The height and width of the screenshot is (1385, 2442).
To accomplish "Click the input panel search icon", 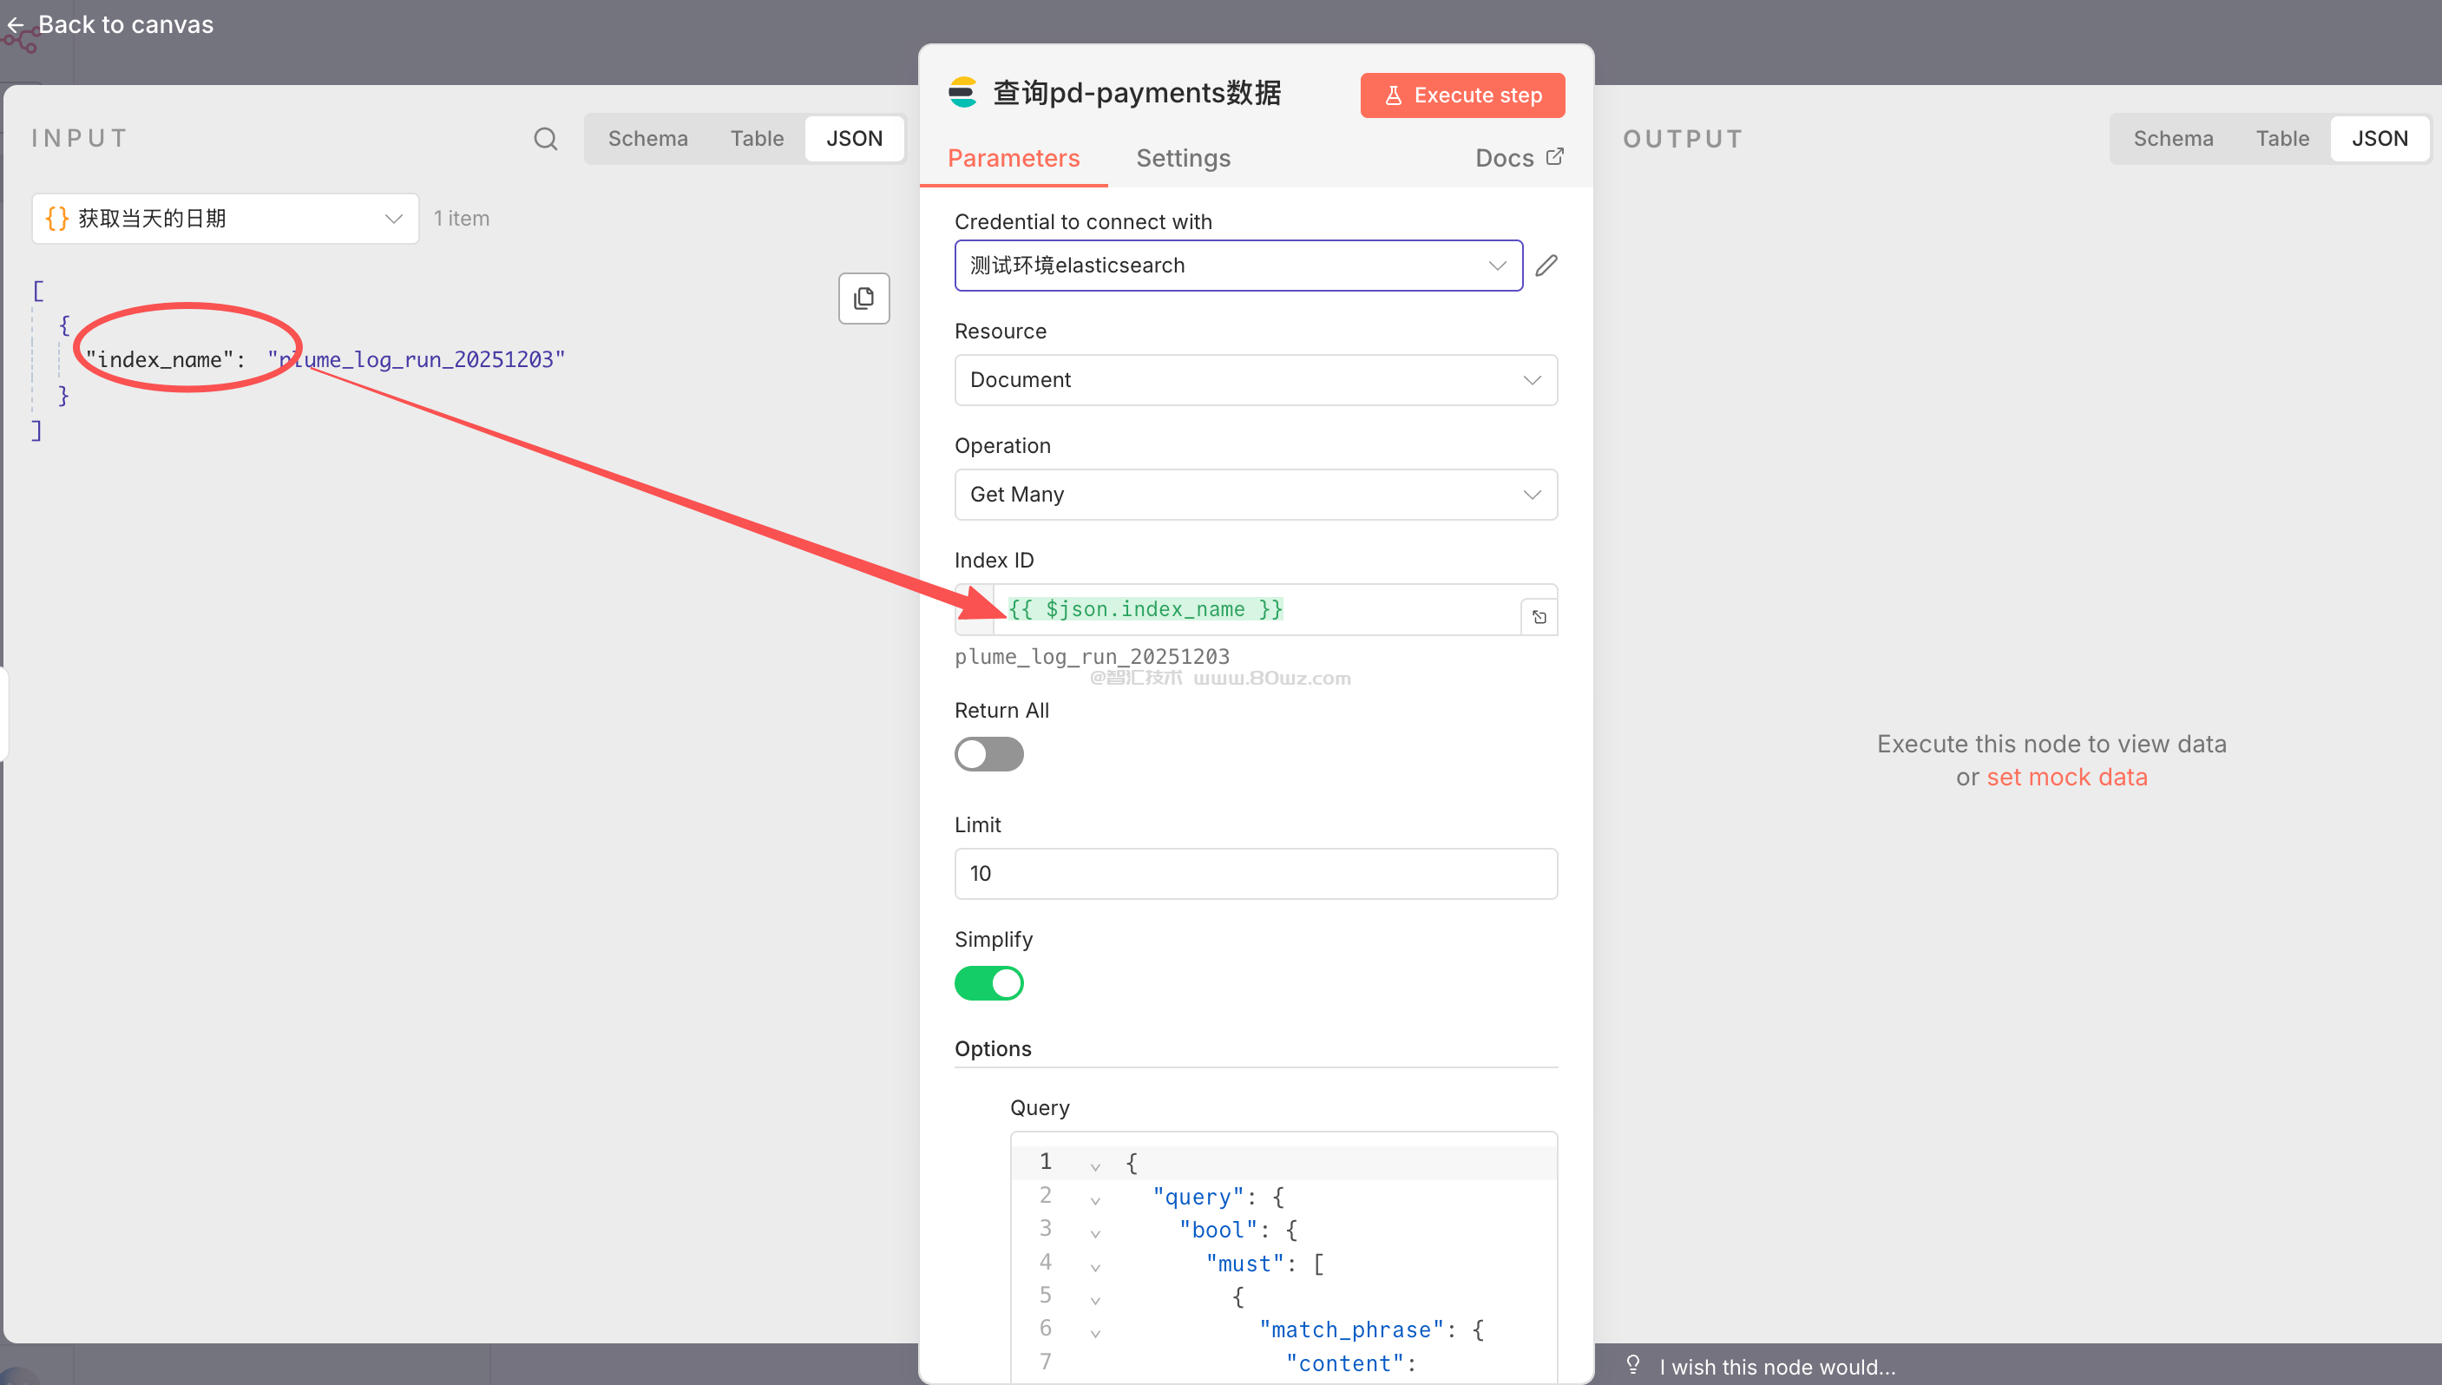I will click(545, 139).
